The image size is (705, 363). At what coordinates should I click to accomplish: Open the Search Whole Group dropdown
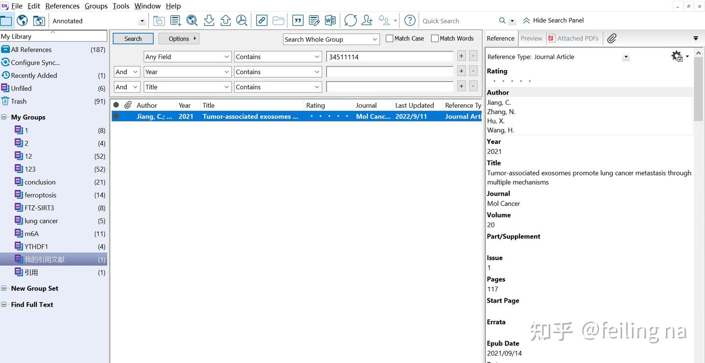point(331,39)
